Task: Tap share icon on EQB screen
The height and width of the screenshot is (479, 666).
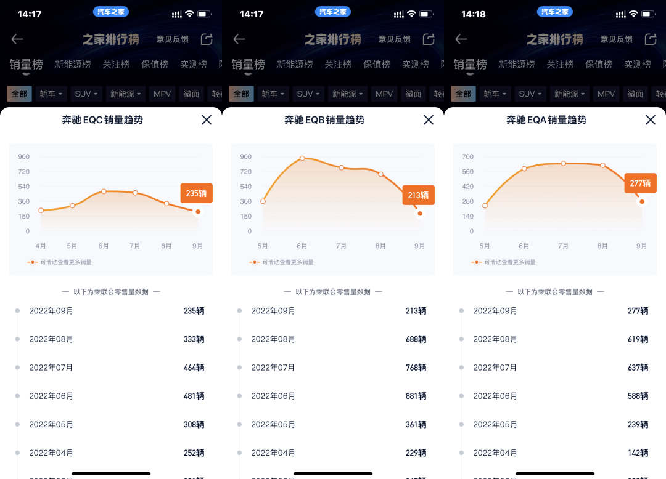Action: (x=429, y=39)
